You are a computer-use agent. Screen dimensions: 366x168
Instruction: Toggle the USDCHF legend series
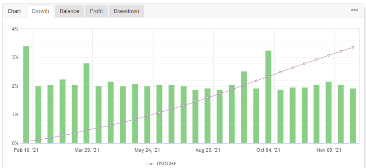click(x=162, y=164)
